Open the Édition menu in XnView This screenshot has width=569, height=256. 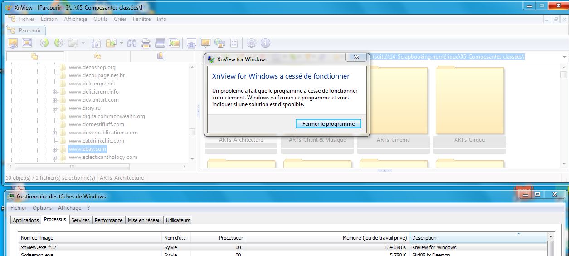point(49,19)
